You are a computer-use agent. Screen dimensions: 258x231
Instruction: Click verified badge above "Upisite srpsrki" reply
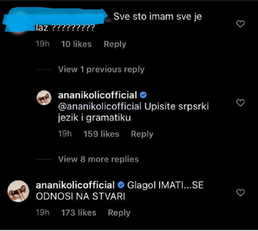(x=143, y=95)
